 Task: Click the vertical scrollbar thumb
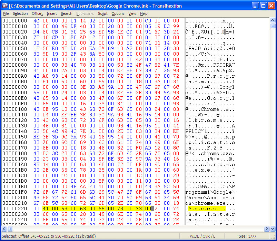(x=273, y=26)
